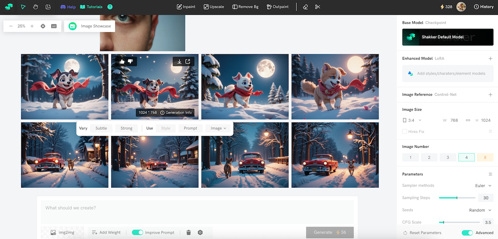Turn off the Advanced toggle
The height and width of the screenshot is (239, 498).
click(467, 233)
